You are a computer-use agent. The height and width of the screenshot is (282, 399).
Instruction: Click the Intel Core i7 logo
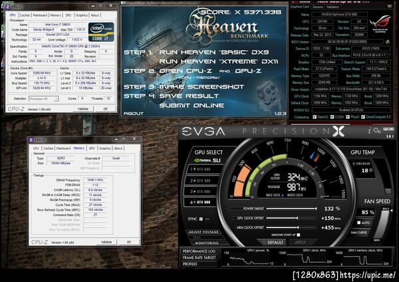click(101, 32)
